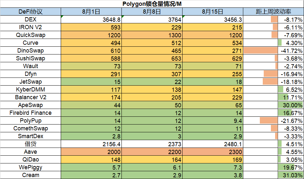Select the KyberDMM value 147
Screen dimensions: 304x179
(237, 89)
